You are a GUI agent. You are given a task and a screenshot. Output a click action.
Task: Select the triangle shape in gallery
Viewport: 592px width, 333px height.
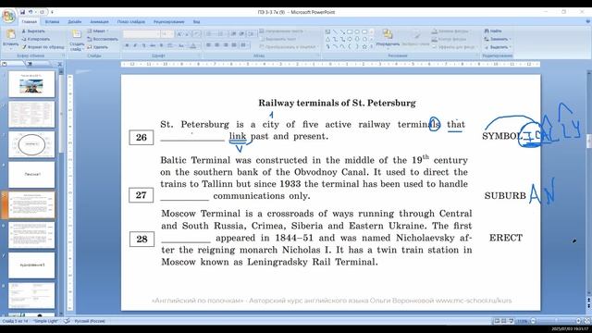(x=327, y=39)
